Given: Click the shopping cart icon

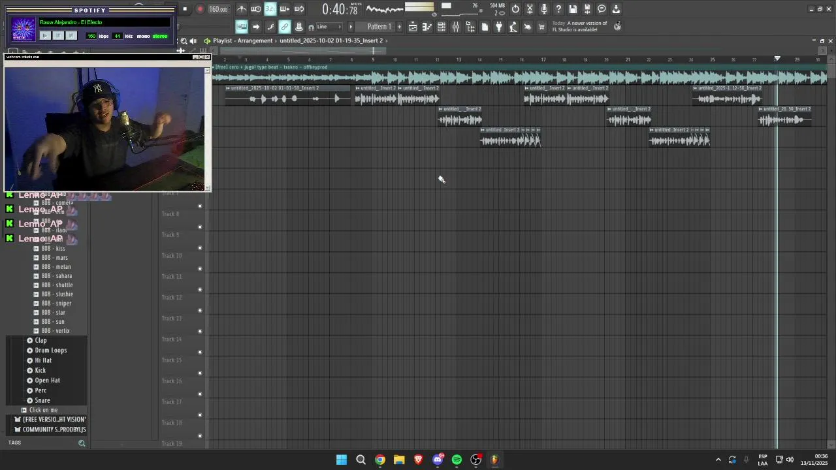Looking at the screenshot, I should (541, 27).
